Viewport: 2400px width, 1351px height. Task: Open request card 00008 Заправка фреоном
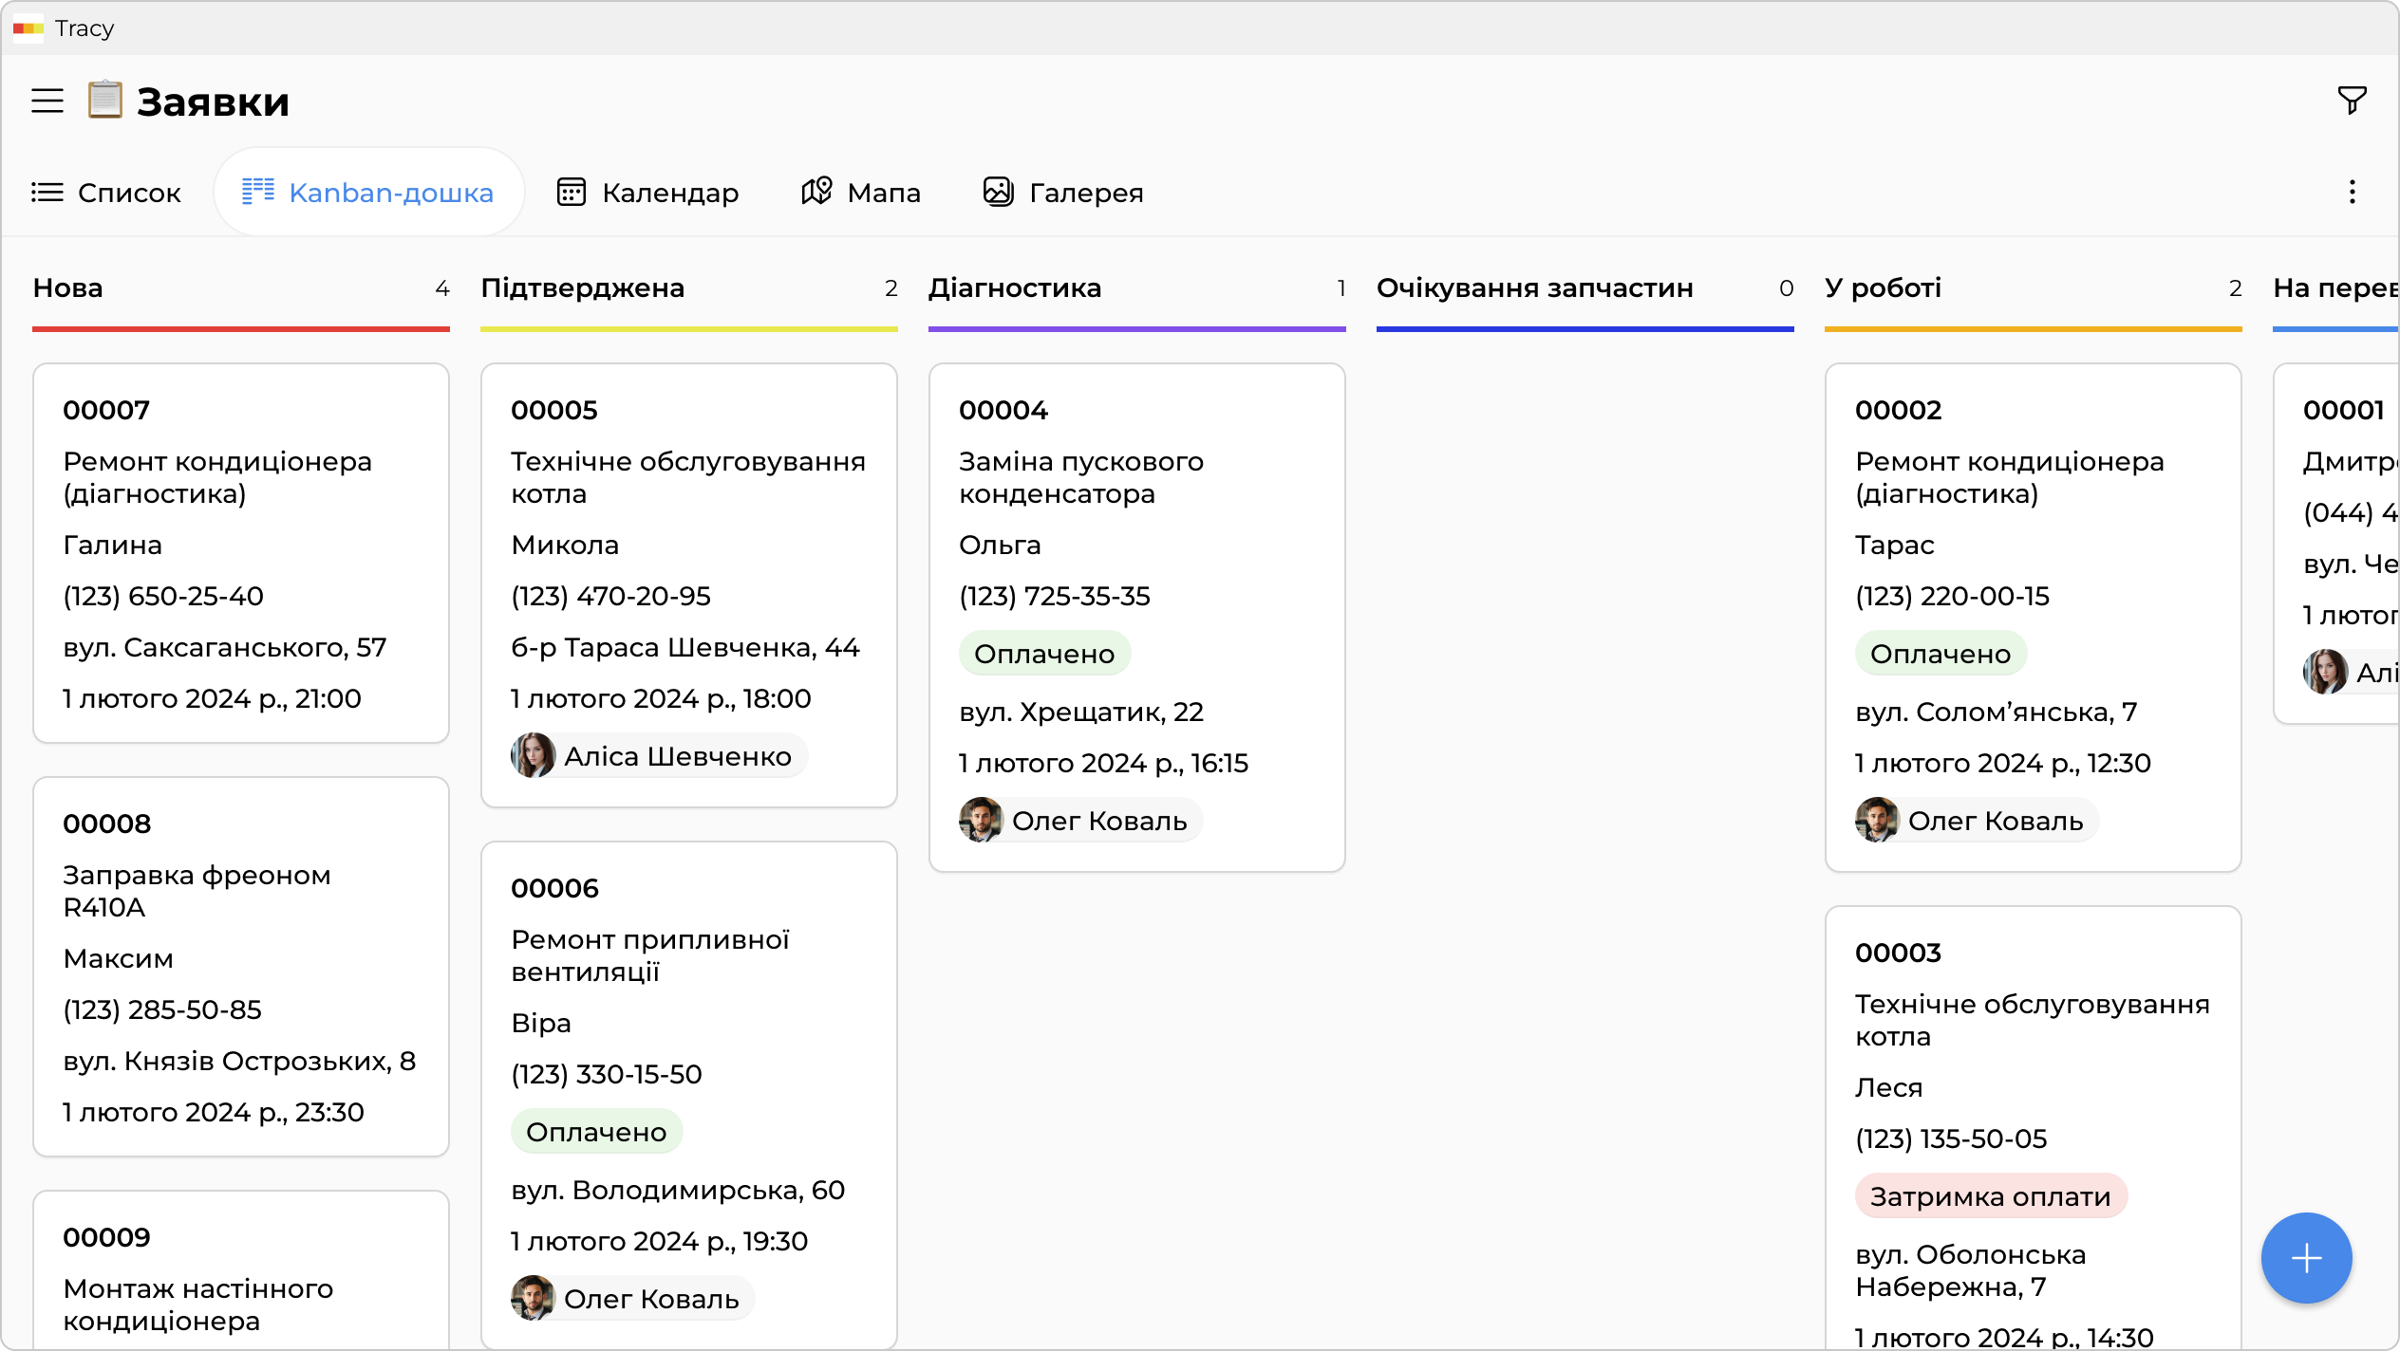pyautogui.click(x=241, y=966)
